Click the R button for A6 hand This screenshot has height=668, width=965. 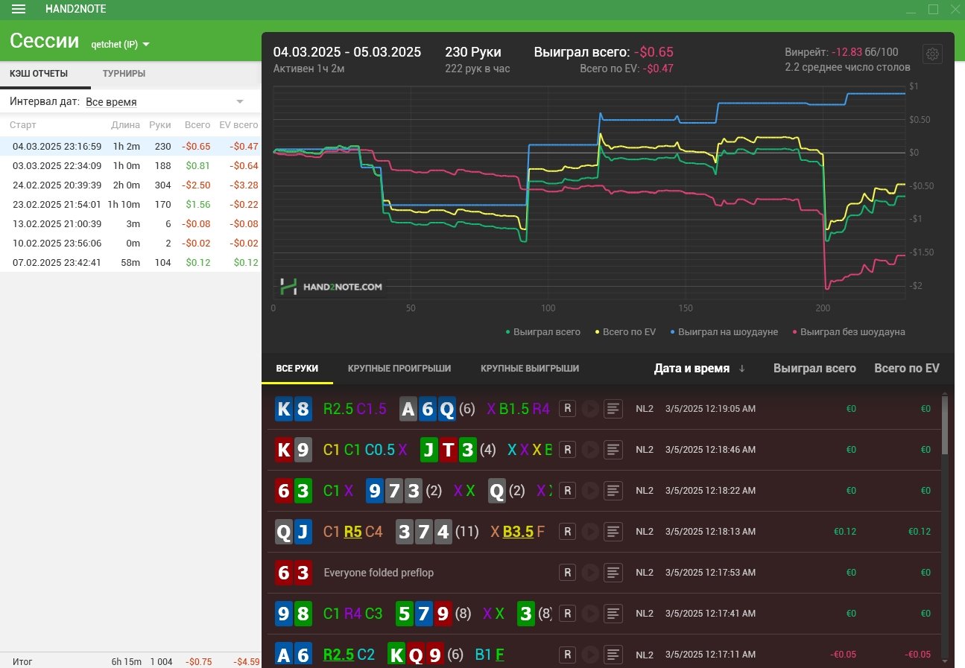tap(567, 655)
